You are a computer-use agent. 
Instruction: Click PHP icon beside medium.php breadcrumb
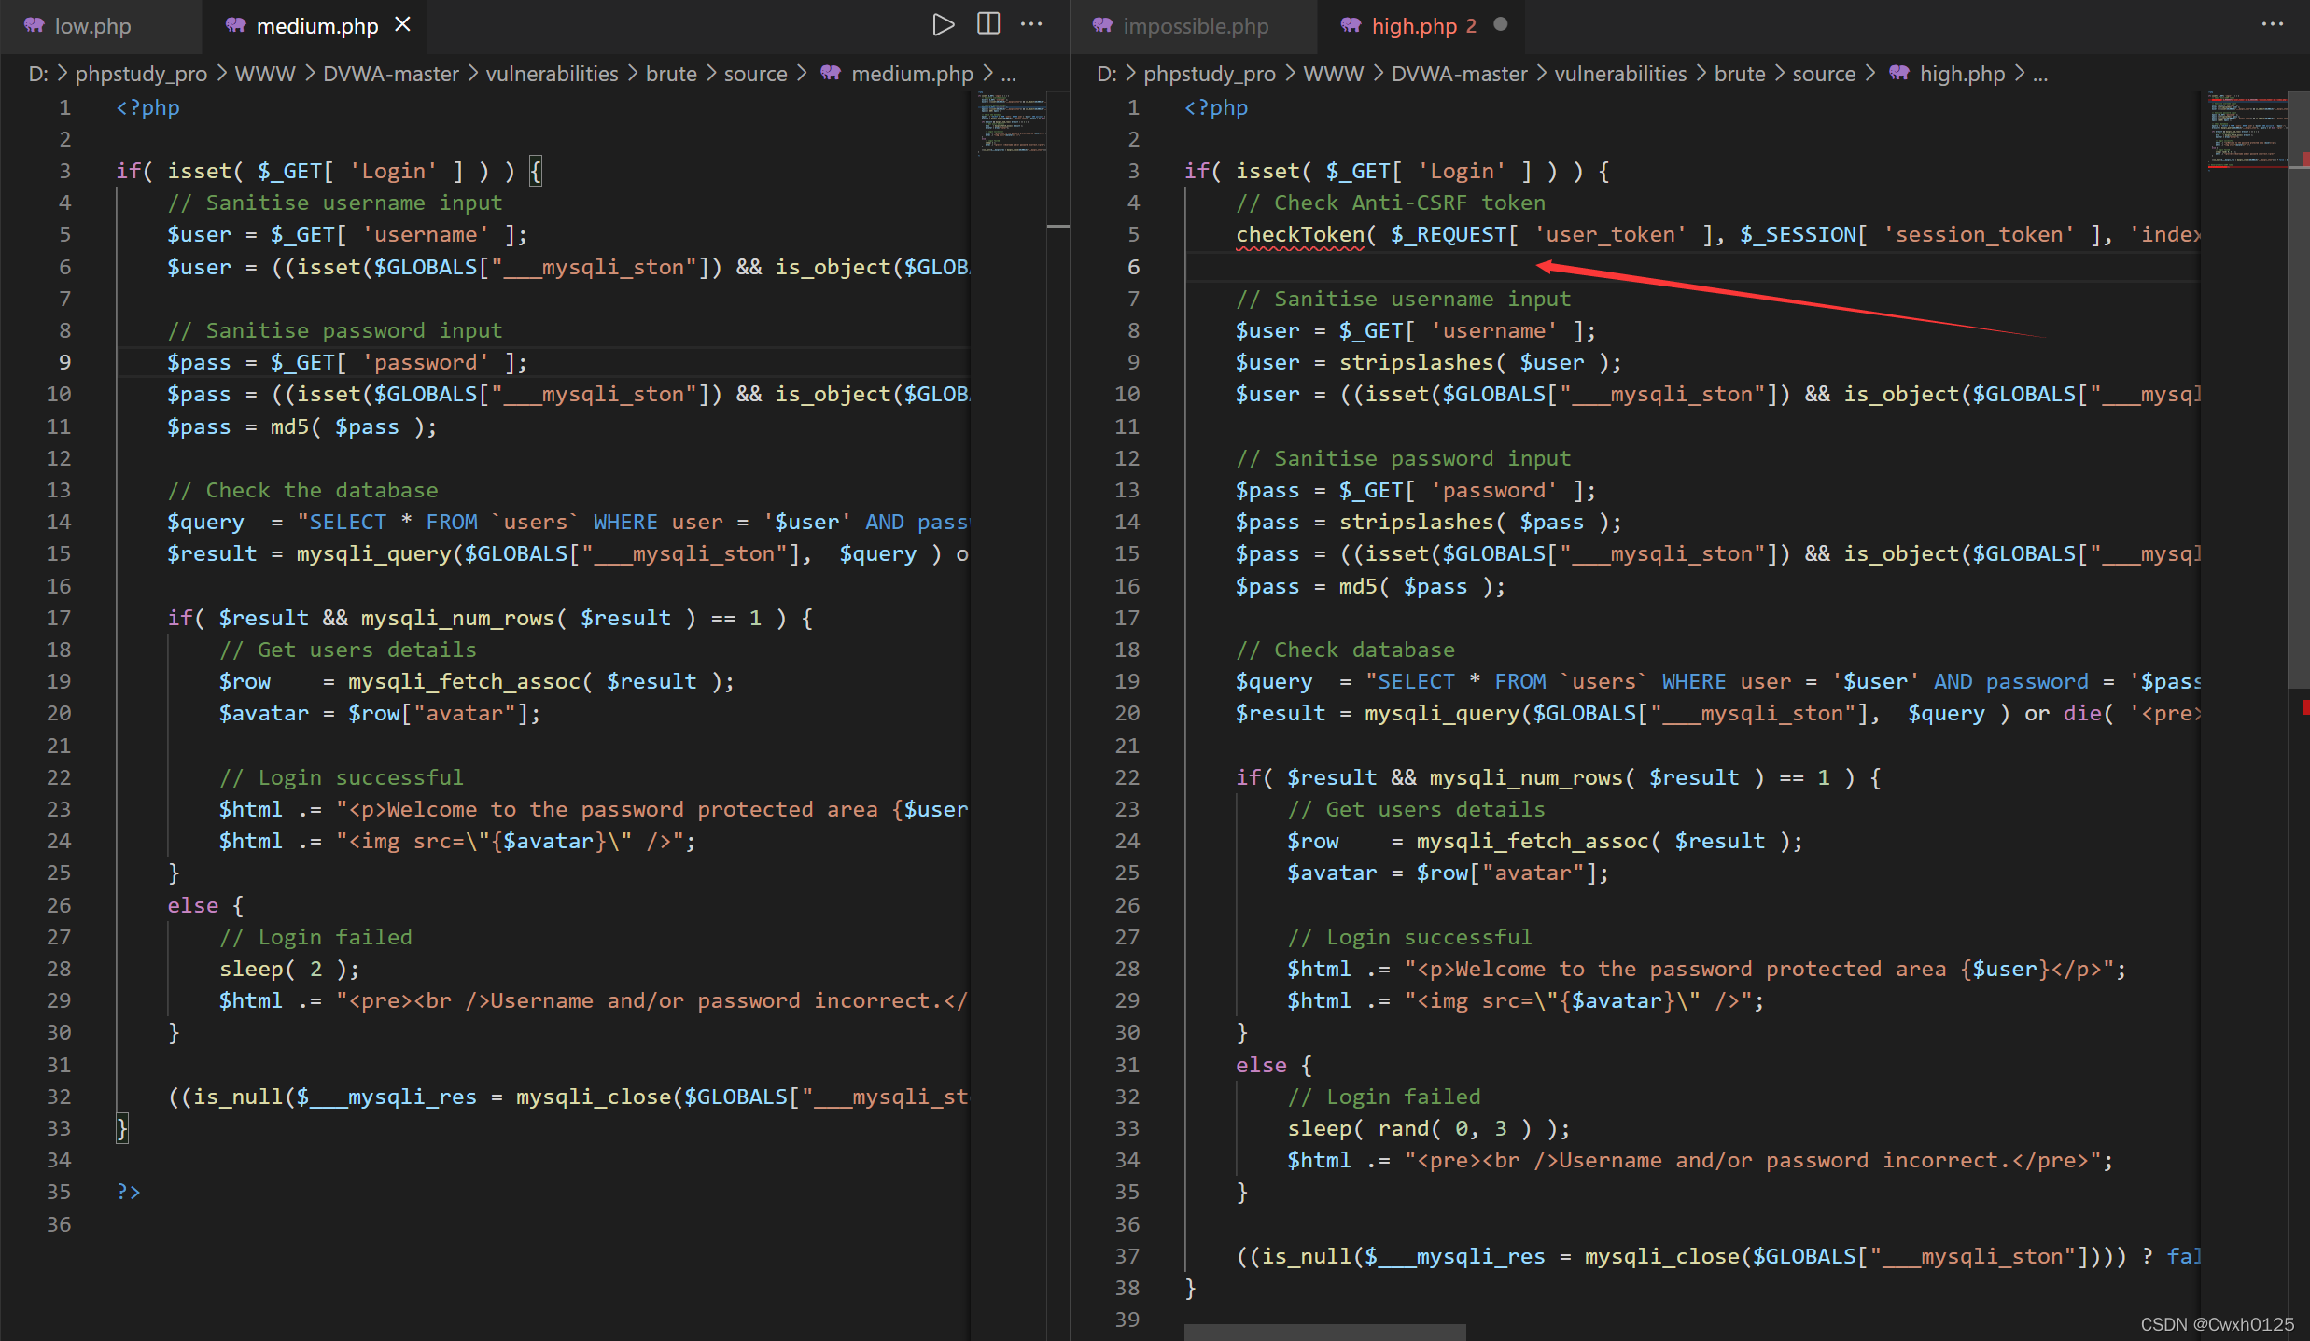point(831,74)
